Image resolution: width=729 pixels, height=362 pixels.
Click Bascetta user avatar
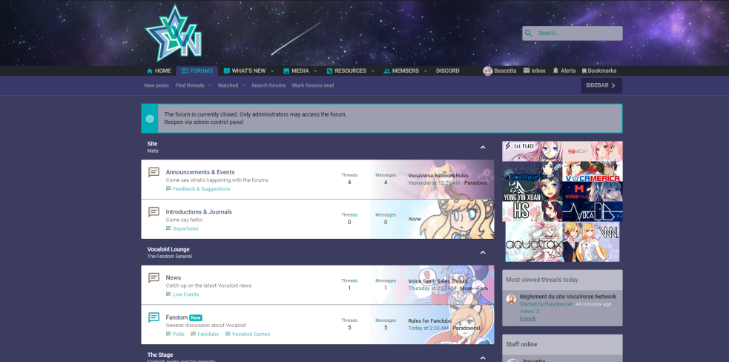point(488,70)
